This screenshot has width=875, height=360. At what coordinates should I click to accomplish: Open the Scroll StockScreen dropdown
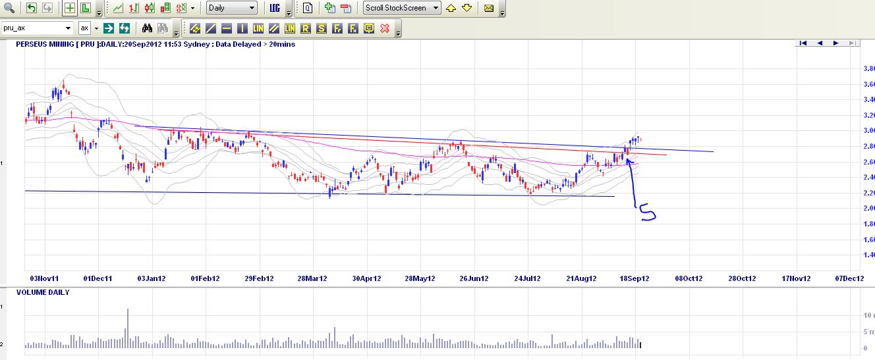[x=403, y=8]
